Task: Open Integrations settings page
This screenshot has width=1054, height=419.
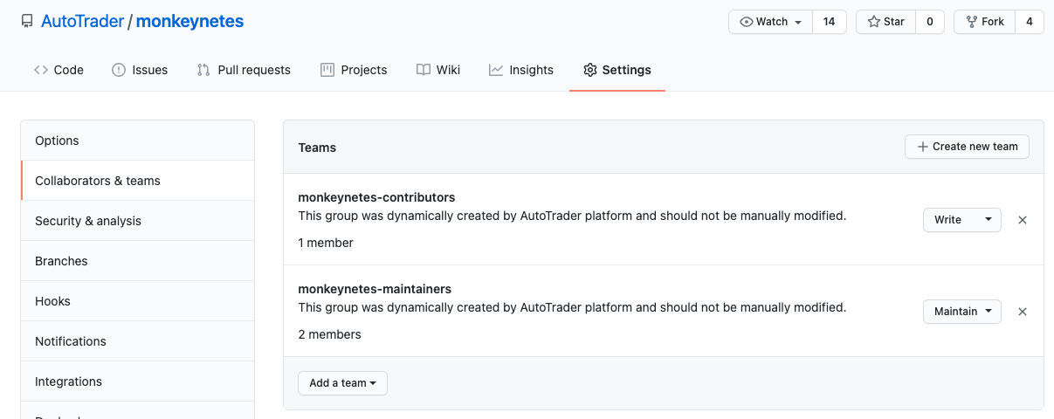Action: [x=138, y=381]
